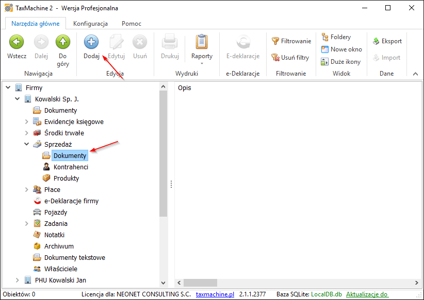The image size is (424, 300).
Task: Toggle Duże ikony view option
Action: pyautogui.click(x=340, y=62)
